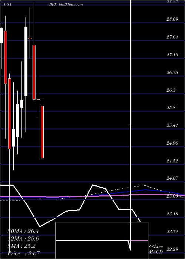Click the '12MA : 25.6' indicator text
Viewport: 185px width, 259px height.
pyautogui.click(x=23, y=239)
